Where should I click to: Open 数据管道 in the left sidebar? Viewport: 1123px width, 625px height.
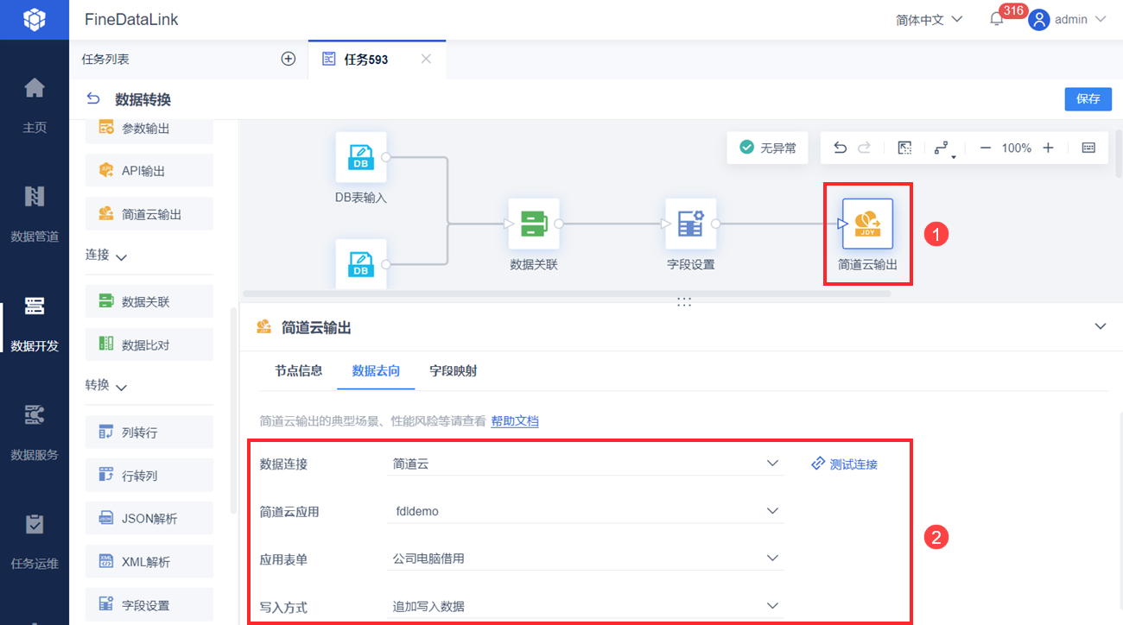click(x=35, y=214)
